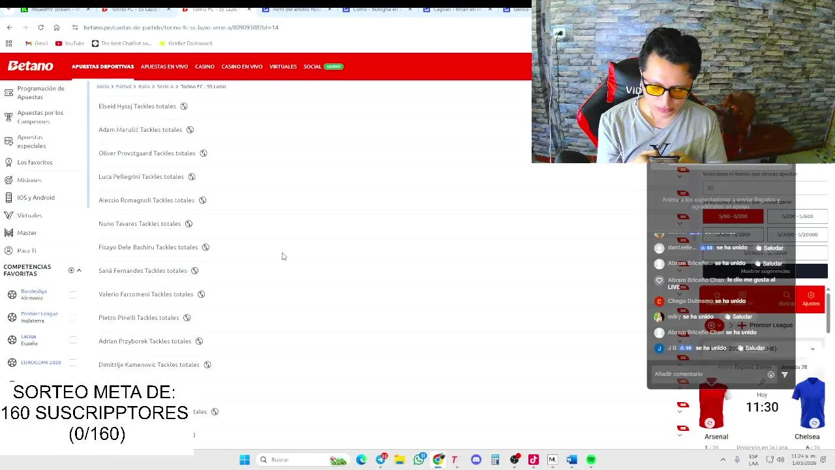
Task: Open odds info icon beside Elseid Hysaj Tackles totales
Action: point(184,106)
